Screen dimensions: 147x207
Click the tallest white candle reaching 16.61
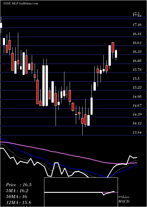pyautogui.click(x=110, y=56)
